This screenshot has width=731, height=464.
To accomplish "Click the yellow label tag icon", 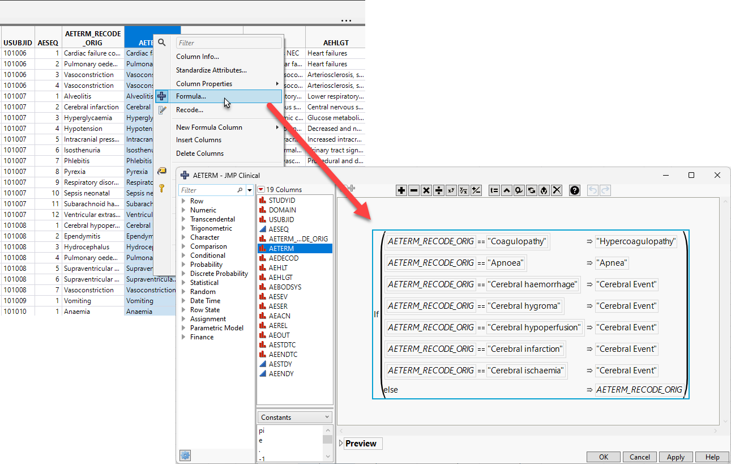I will [162, 171].
